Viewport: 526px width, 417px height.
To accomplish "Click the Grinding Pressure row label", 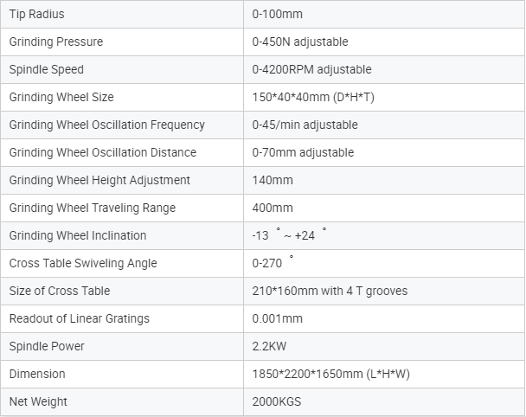I will point(56,42).
